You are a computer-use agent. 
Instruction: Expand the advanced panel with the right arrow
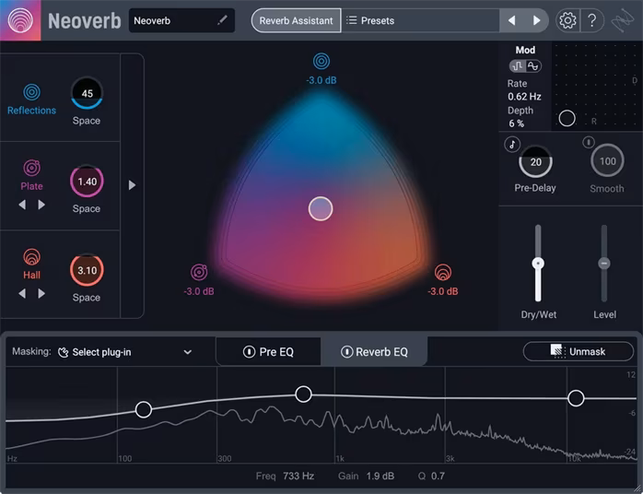[132, 185]
